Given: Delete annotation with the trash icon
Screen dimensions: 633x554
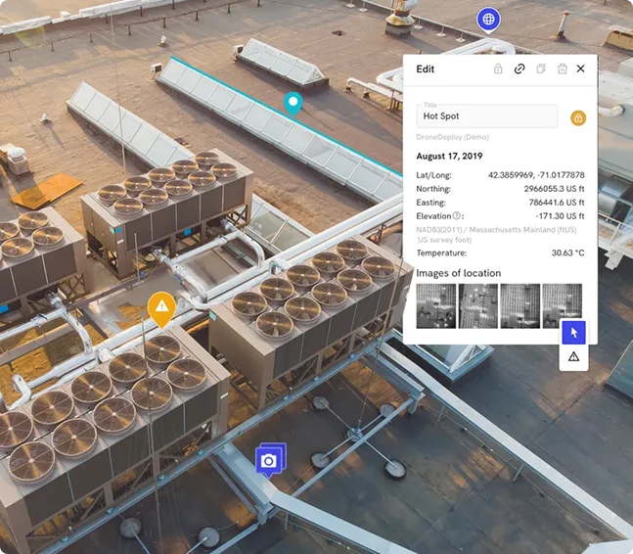Looking at the screenshot, I should 563,69.
